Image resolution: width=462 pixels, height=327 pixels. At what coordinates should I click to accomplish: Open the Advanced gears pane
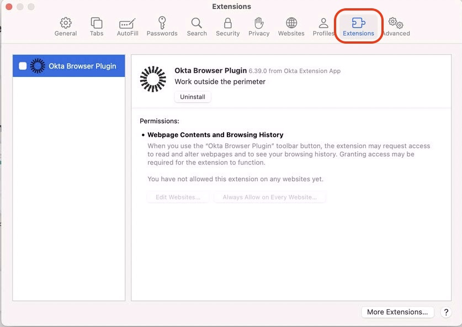pos(396,27)
